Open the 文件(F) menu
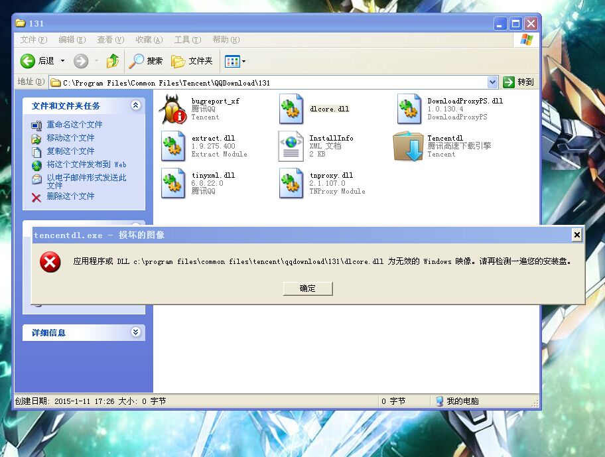605x457 pixels. point(34,40)
